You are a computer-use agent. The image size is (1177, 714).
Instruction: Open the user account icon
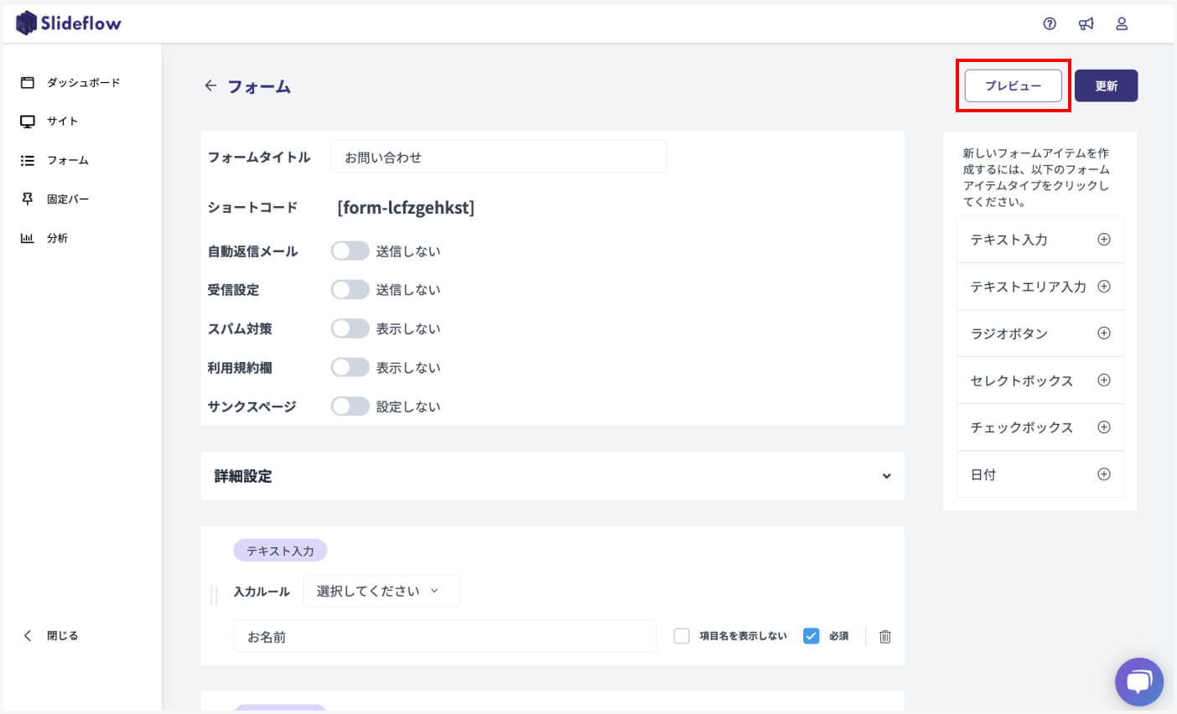[x=1121, y=23]
